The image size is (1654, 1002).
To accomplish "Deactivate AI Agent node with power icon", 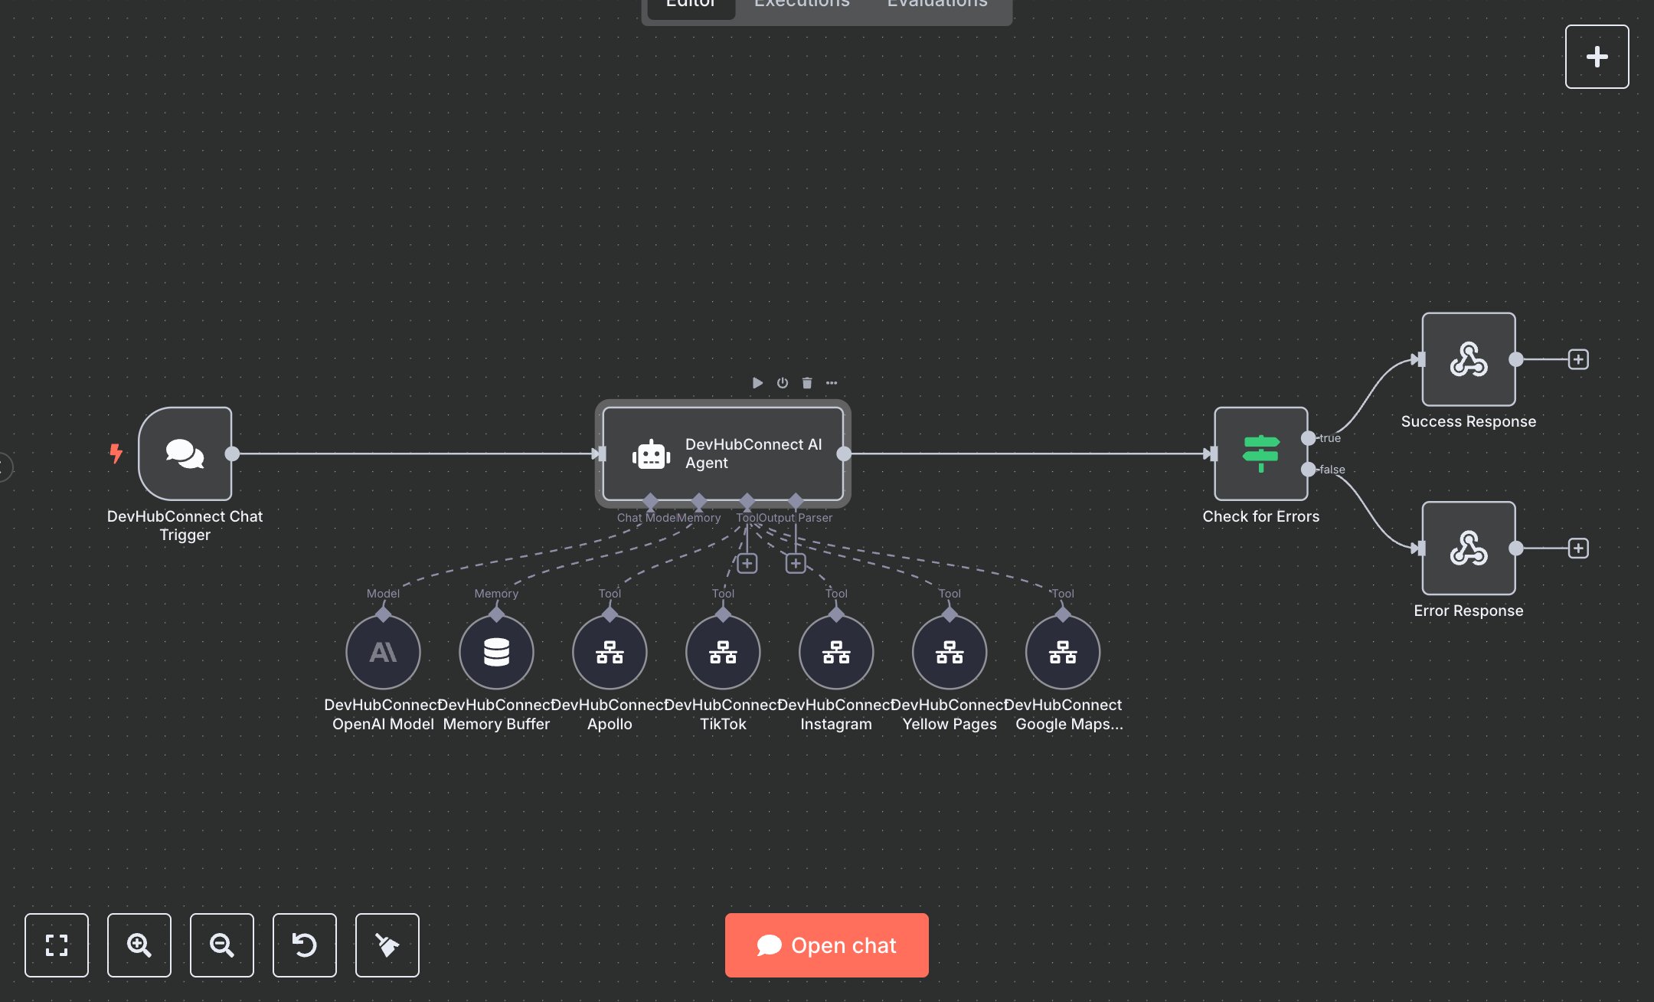I will pyautogui.click(x=783, y=383).
